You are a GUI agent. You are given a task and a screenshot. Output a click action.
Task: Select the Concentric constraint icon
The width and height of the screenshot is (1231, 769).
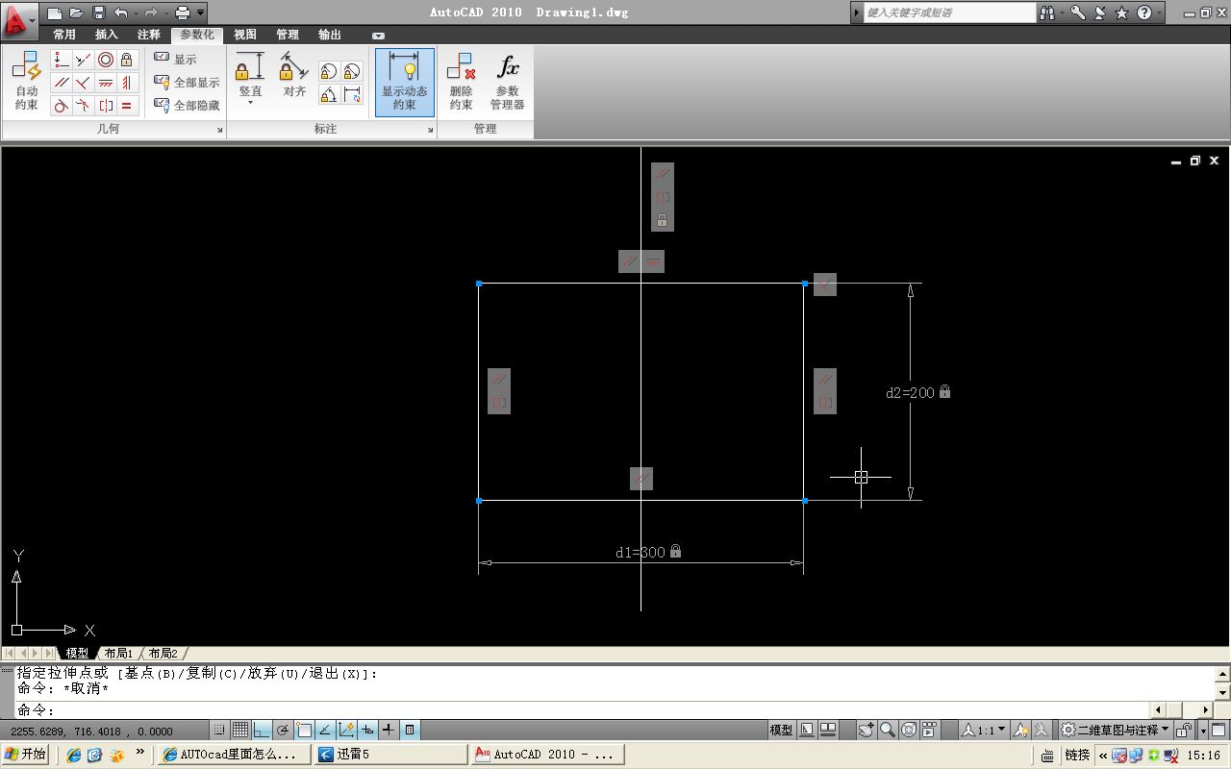point(106,60)
